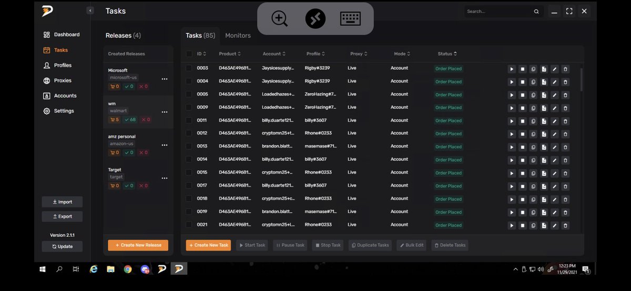Start task 0013 with its play icon
The width and height of the screenshot is (631, 291).
point(512,147)
